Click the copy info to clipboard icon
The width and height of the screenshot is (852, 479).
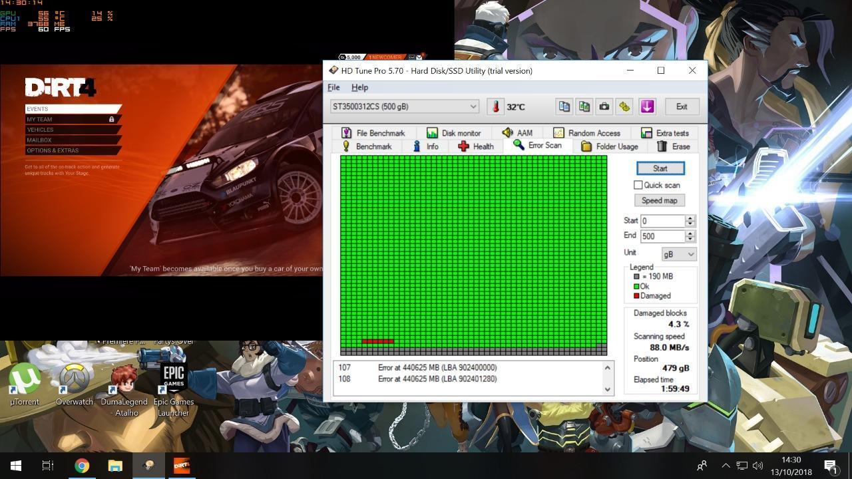point(564,106)
